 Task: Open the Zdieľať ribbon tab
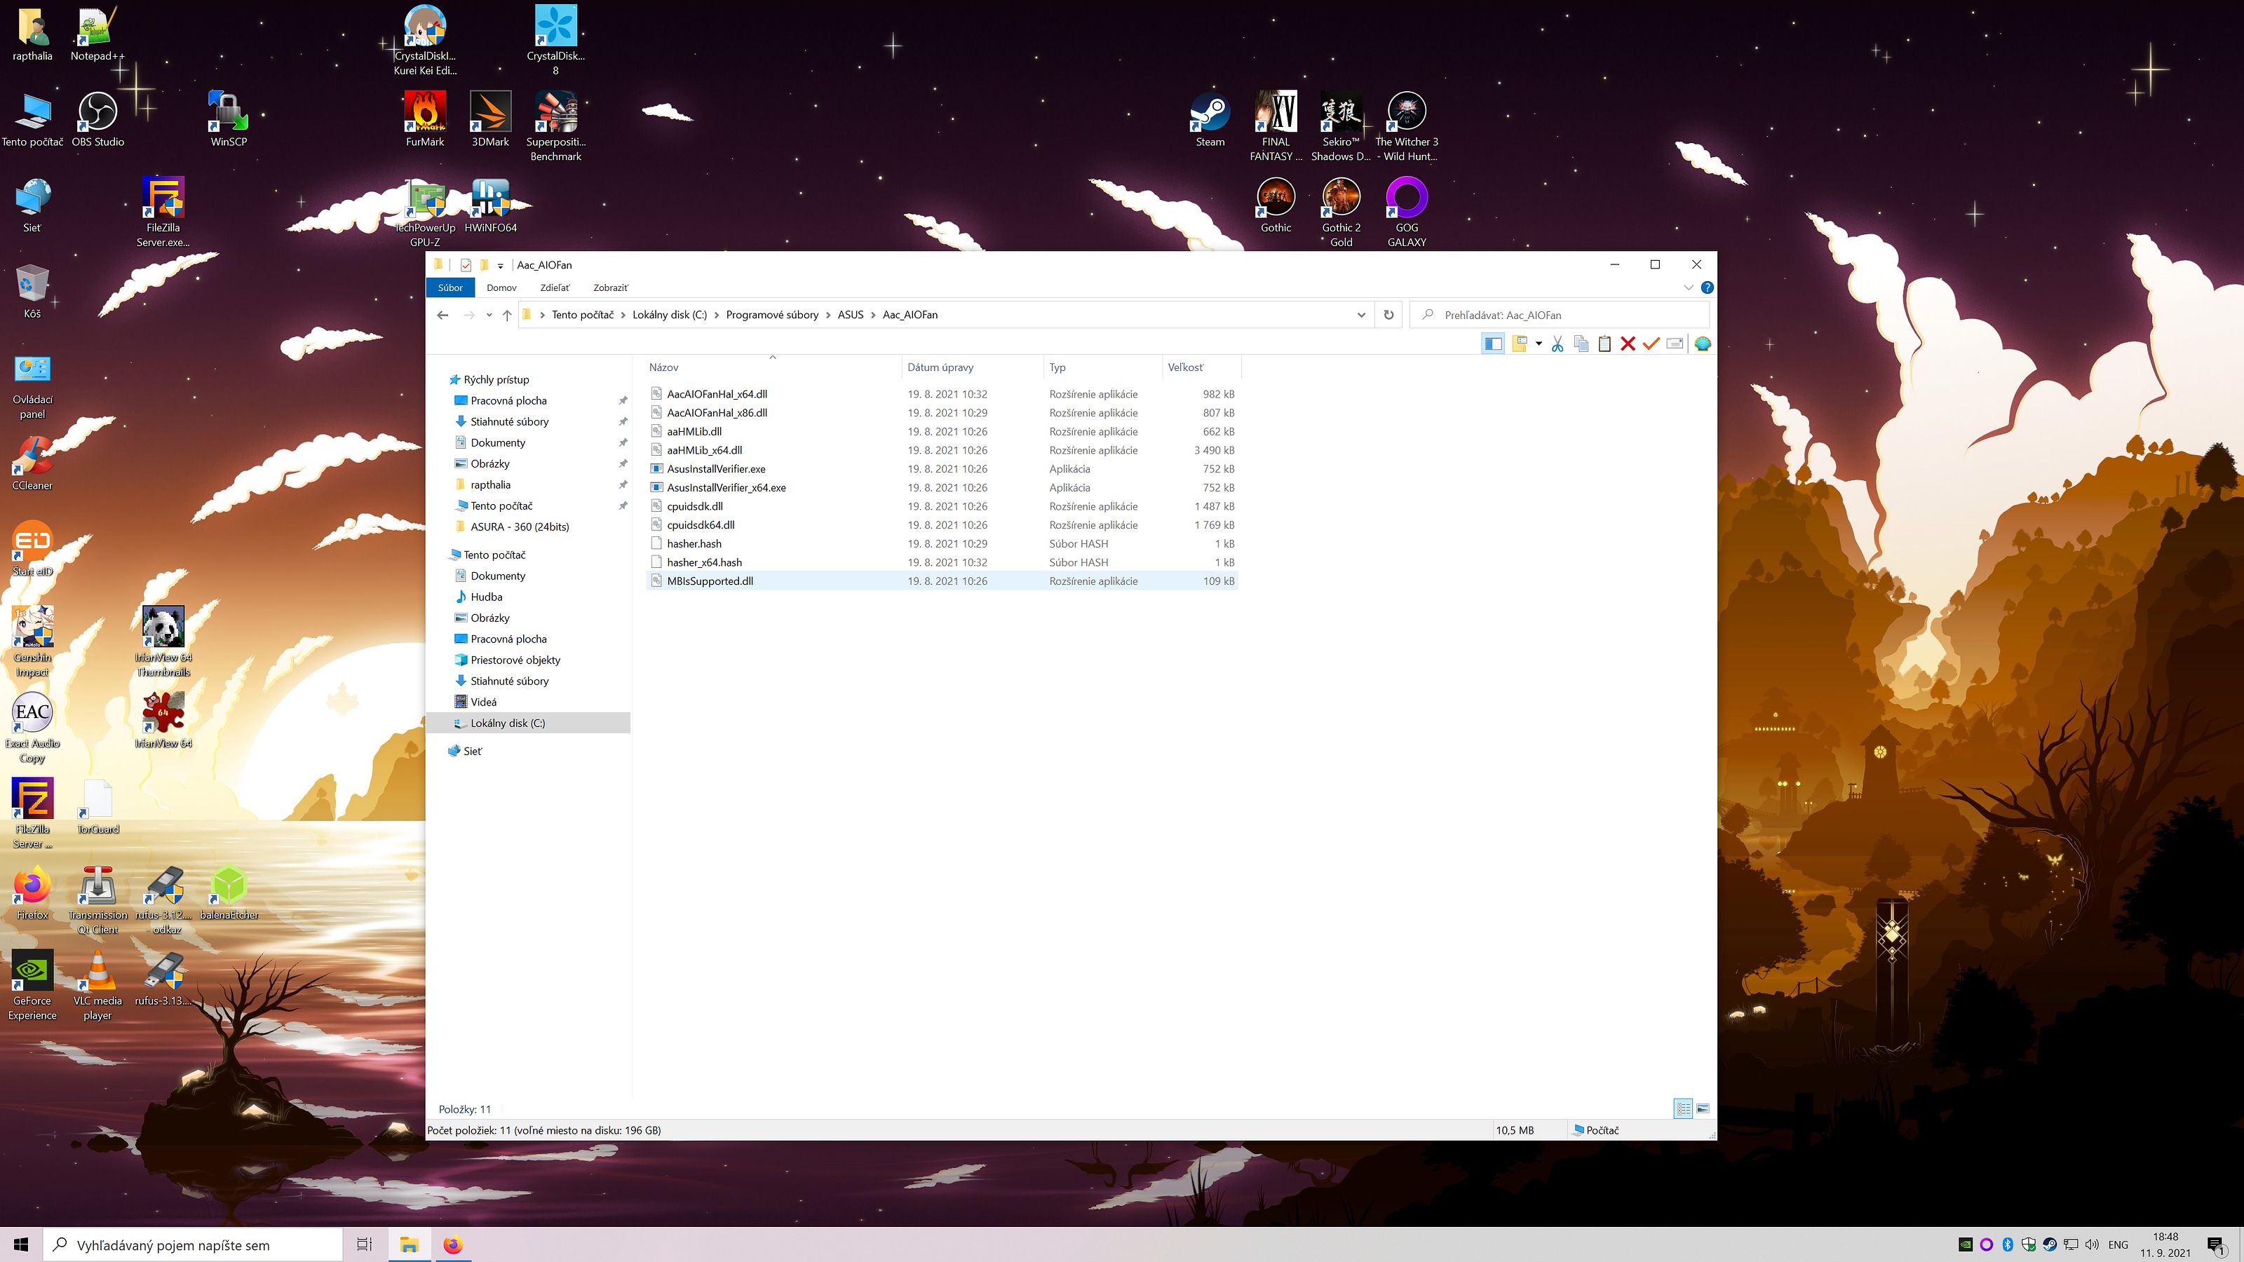[x=555, y=287]
